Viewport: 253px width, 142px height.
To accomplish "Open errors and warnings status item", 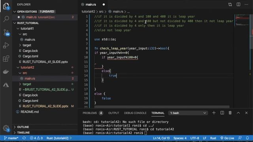I will point(36,138).
